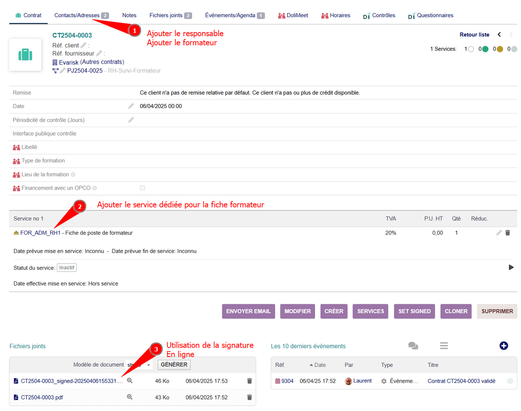Activate service using the play arrow
This screenshot has width=521, height=411.
(511, 267)
